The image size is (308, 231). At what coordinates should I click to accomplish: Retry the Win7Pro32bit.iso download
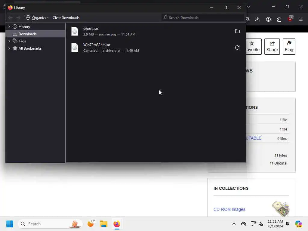pyautogui.click(x=237, y=48)
